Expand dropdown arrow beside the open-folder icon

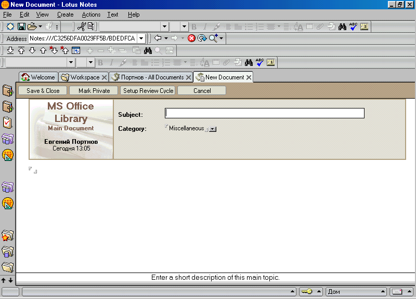(40, 26)
